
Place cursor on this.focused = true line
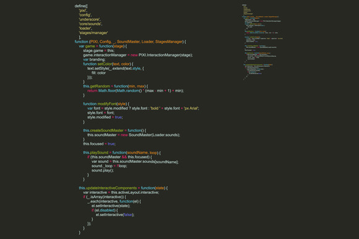(x=99, y=144)
